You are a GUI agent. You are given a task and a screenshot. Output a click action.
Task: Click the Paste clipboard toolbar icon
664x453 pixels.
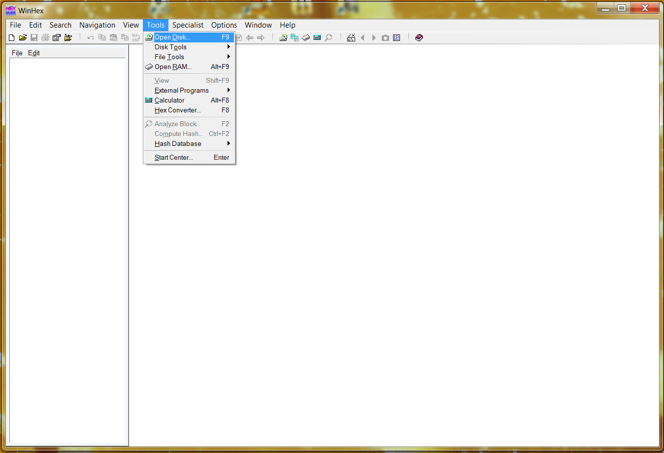coord(113,37)
